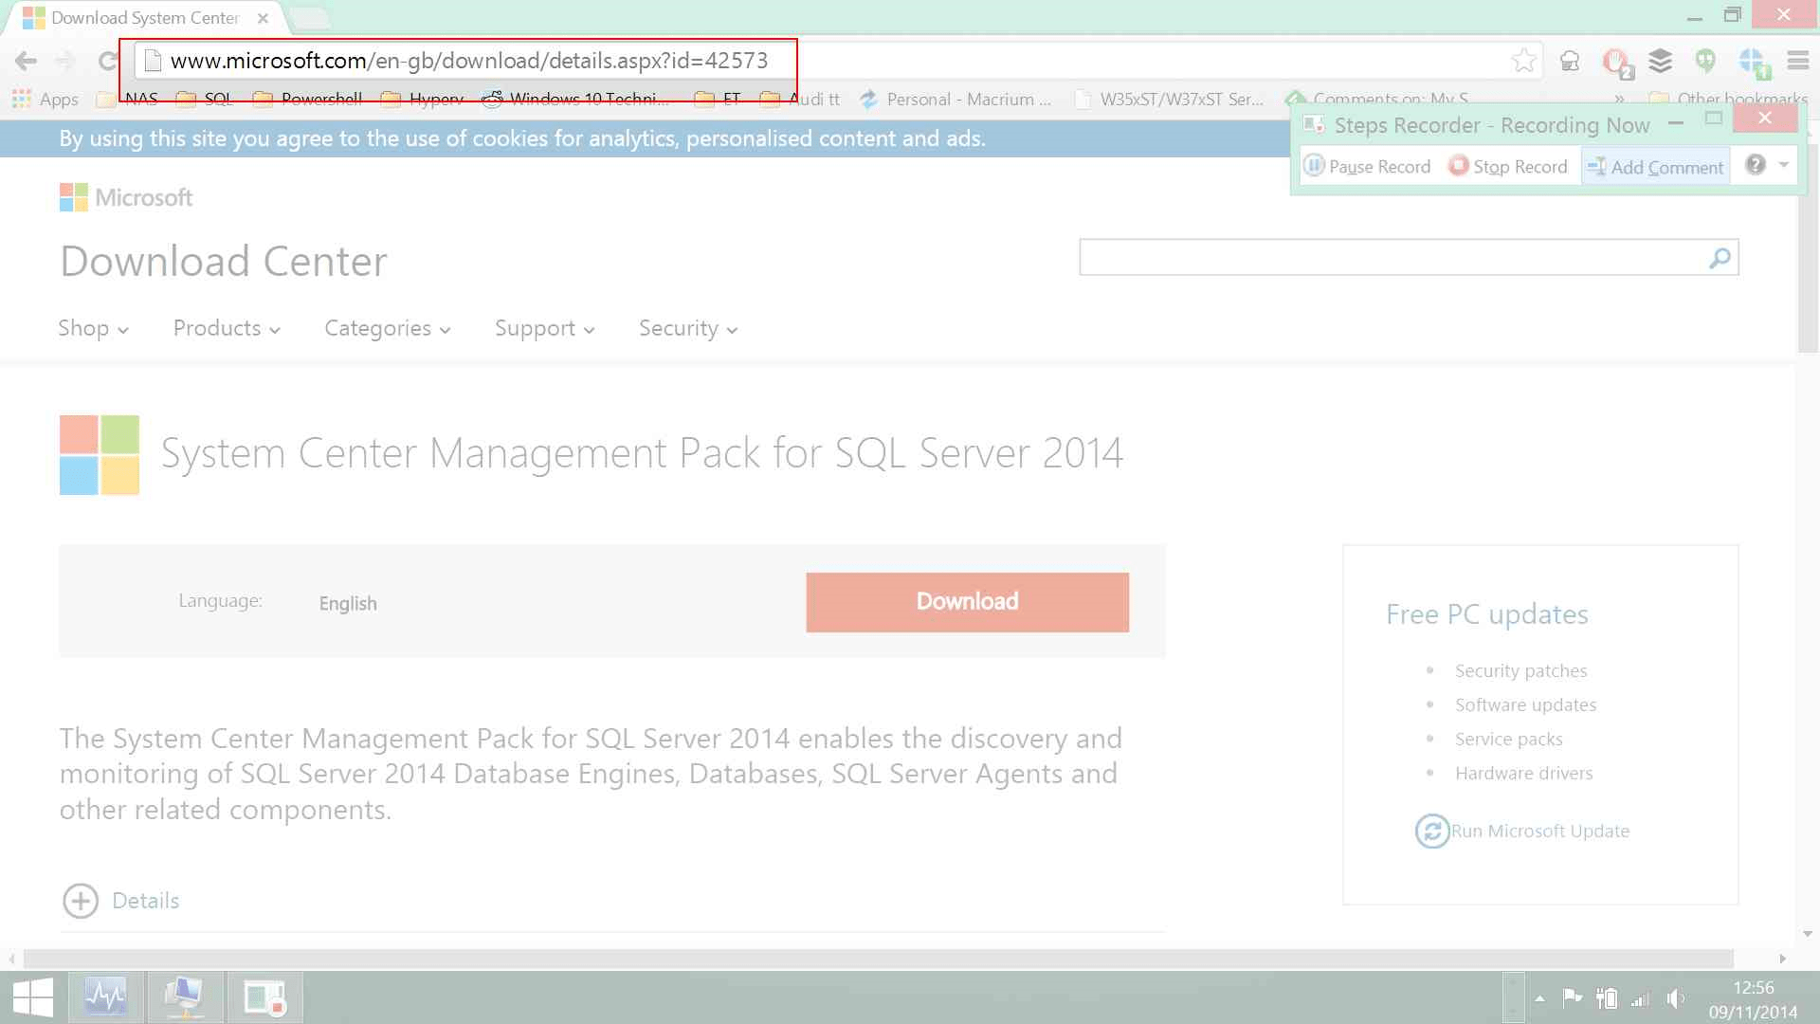Click the Download button
This screenshot has width=1820, height=1024.
pos(967,602)
